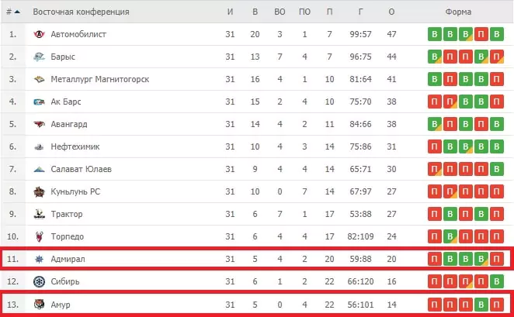Click the Сибирь snowflake logo
Viewport: 514px width, 317px height.
(x=39, y=281)
